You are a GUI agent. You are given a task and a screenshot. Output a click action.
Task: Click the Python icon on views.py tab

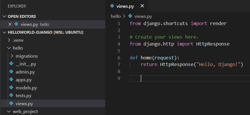tap(112, 6)
